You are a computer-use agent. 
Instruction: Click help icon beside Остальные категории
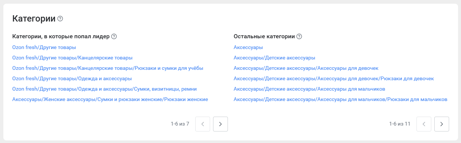[x=299, y=36]
